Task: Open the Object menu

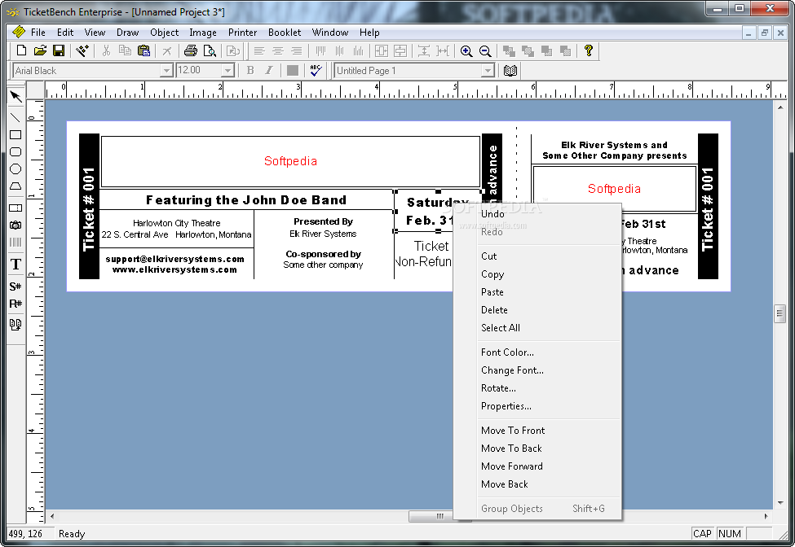Action: pos(164,33)
